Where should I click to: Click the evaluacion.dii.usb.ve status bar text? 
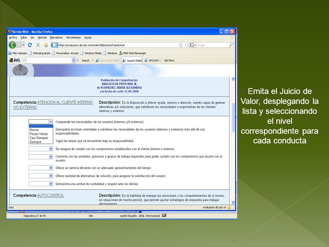click(214, 207)
